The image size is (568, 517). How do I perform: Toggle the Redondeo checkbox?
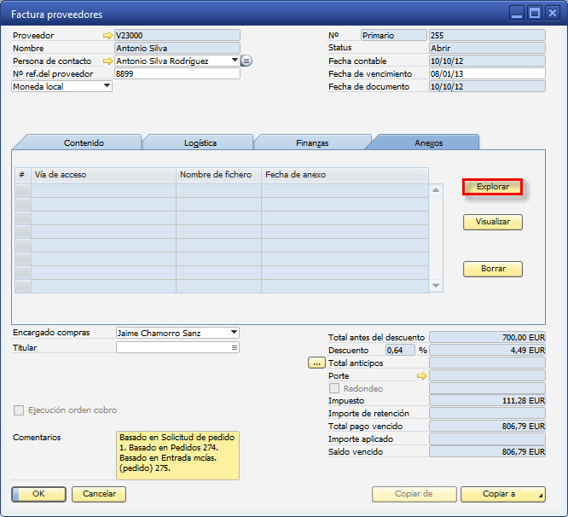(334, 388)
